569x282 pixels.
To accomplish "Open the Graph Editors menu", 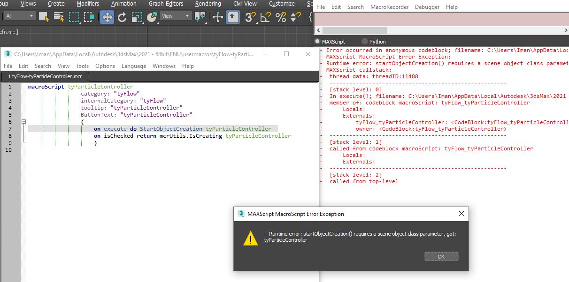I will [x=166, y=4].
